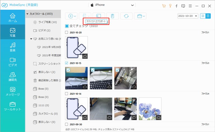The width and height of the screenshot is (215, 132).
Task: Click the export to PC icon
Action: (x=99, y=16)
